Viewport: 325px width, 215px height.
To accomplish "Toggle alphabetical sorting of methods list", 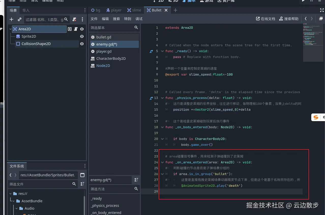I will coord(136,180).
